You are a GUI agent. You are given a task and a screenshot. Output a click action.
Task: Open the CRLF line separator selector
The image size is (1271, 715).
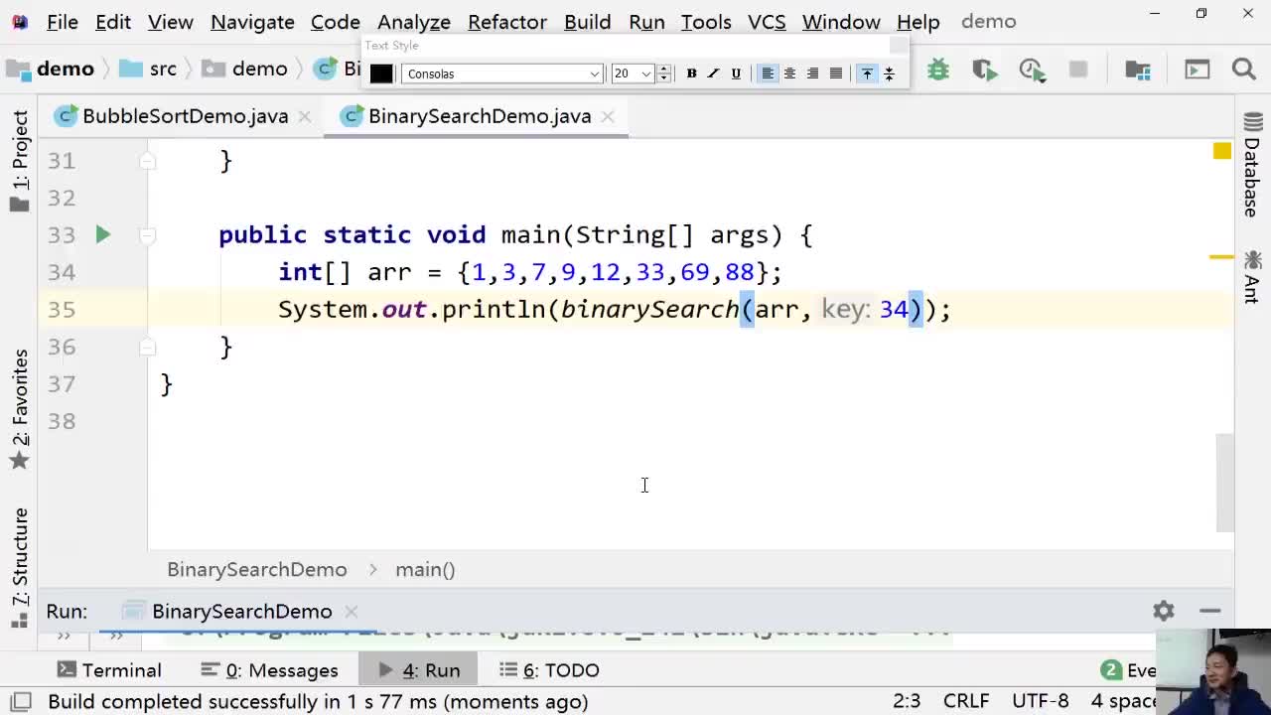point(966,701)
